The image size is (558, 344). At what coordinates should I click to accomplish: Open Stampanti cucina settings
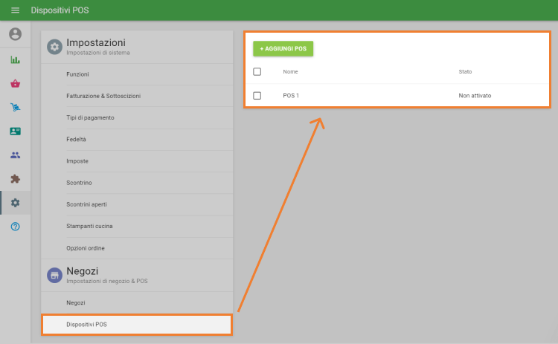point(89,226)
